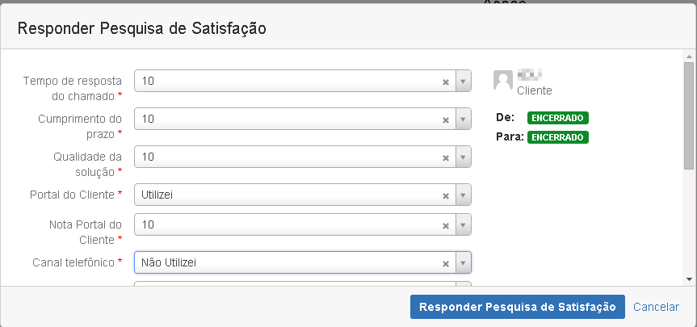
Task: Expand the Canal telefônico dropdown arrow
Action: pos(463,263)
